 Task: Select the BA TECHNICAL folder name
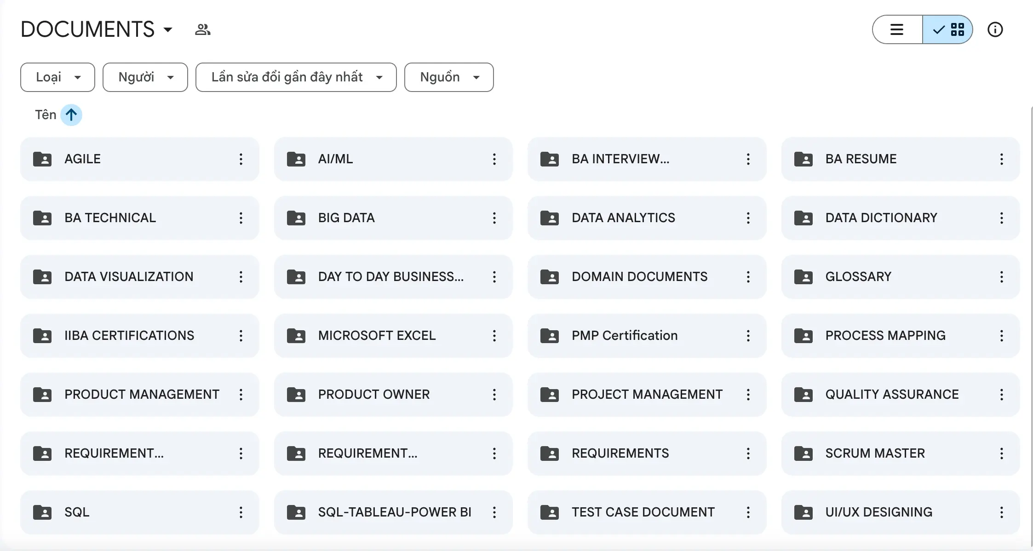pyautogui.click(x=110, y=218)
